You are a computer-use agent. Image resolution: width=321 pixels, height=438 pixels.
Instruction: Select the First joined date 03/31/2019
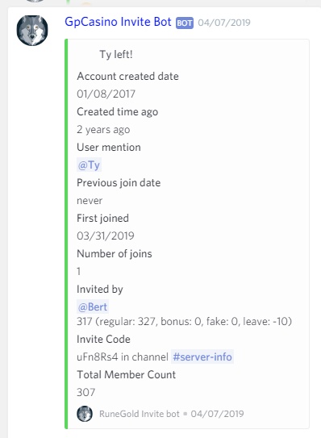pos(106,236)
